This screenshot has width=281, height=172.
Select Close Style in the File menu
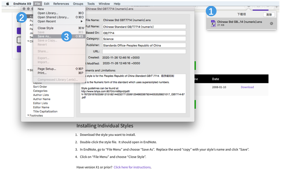46,28
